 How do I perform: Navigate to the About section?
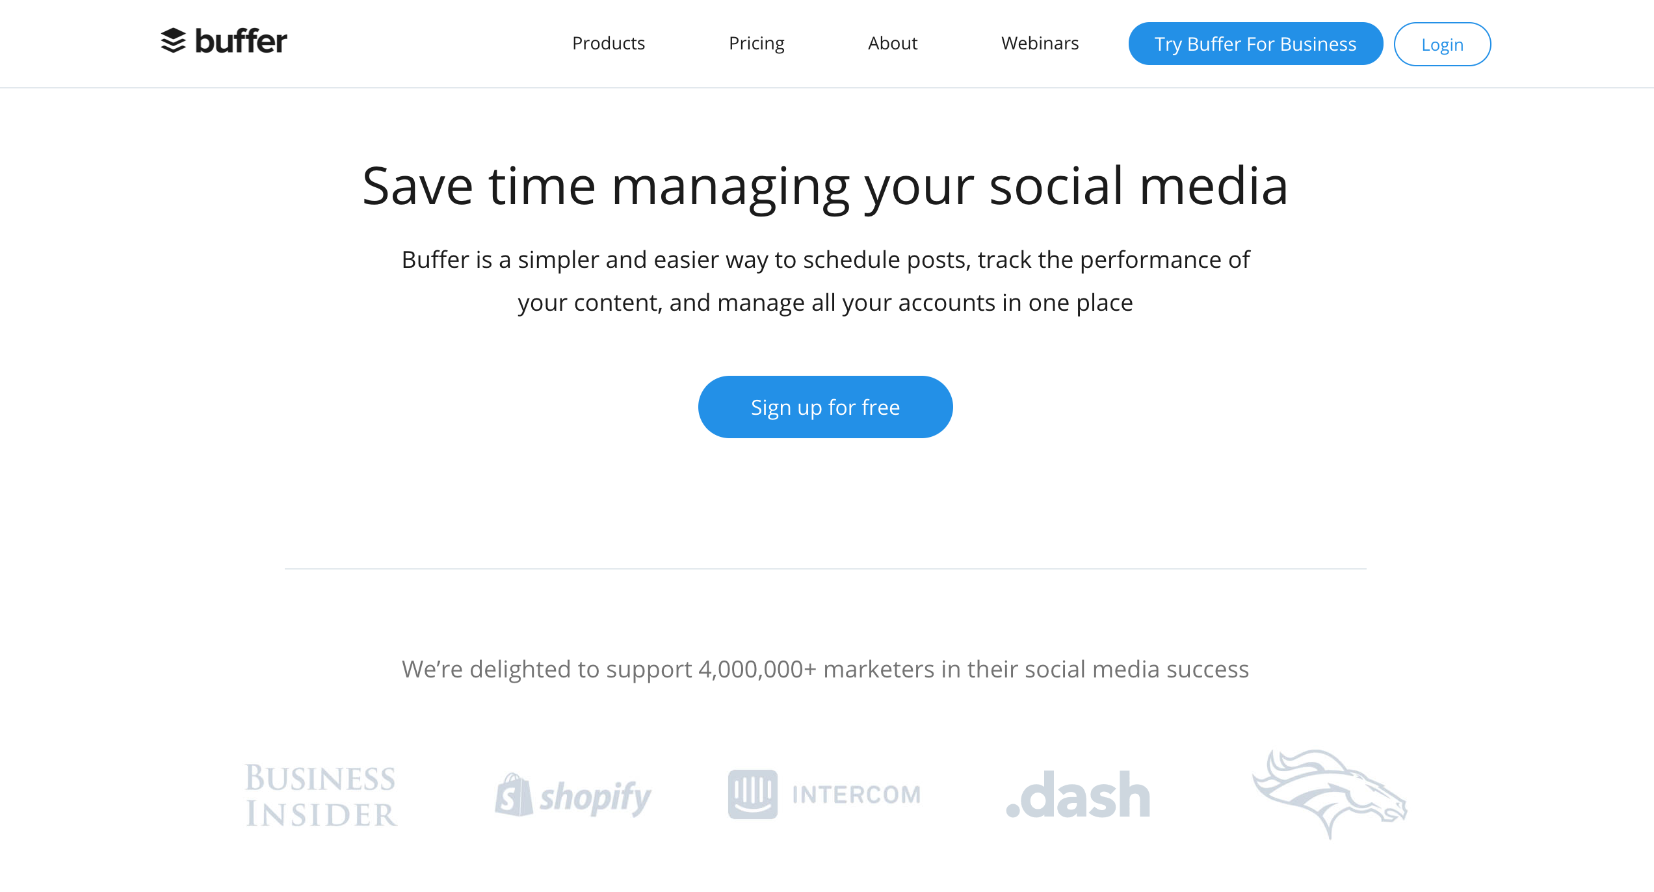[x=893, y=43]
